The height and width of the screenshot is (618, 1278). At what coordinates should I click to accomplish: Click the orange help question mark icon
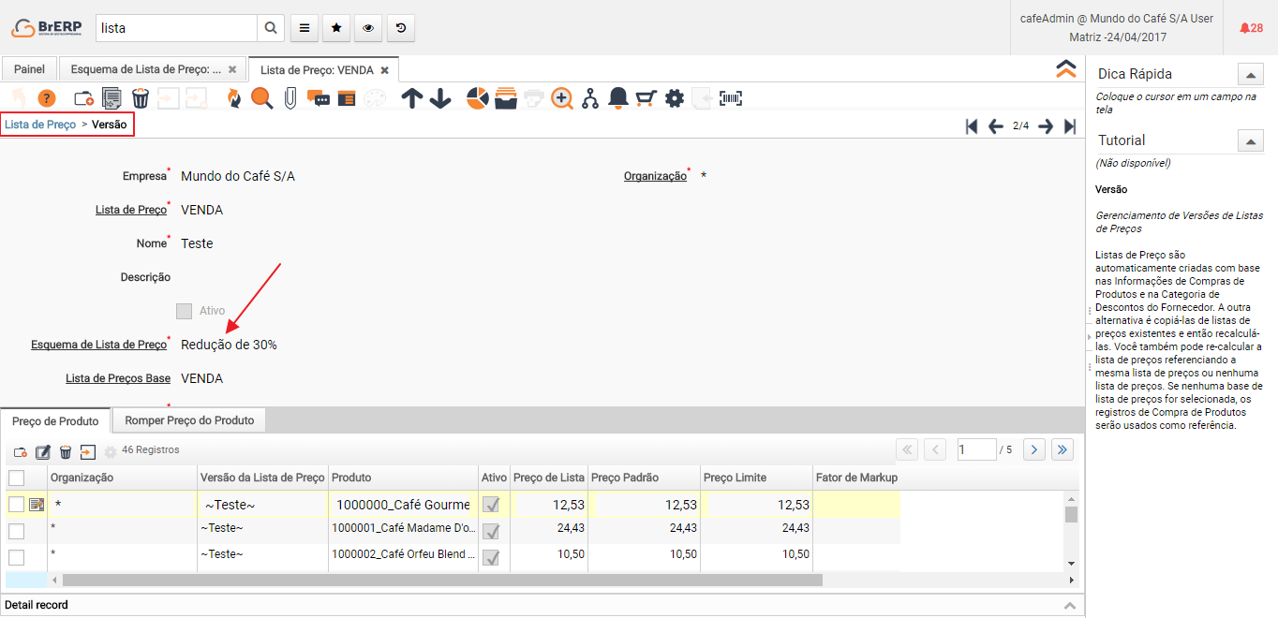coord(47,98)
